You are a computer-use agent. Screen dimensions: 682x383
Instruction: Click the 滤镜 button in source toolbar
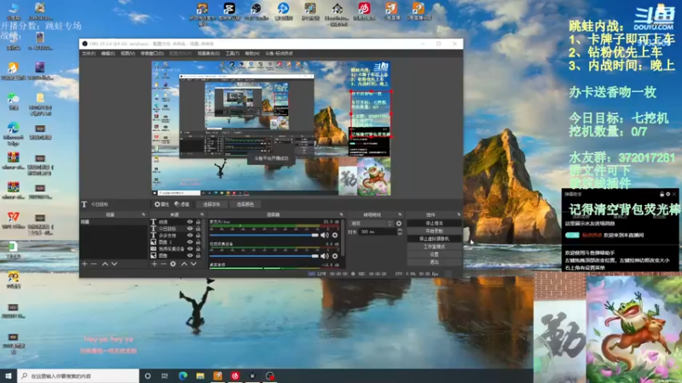(182, 204)
